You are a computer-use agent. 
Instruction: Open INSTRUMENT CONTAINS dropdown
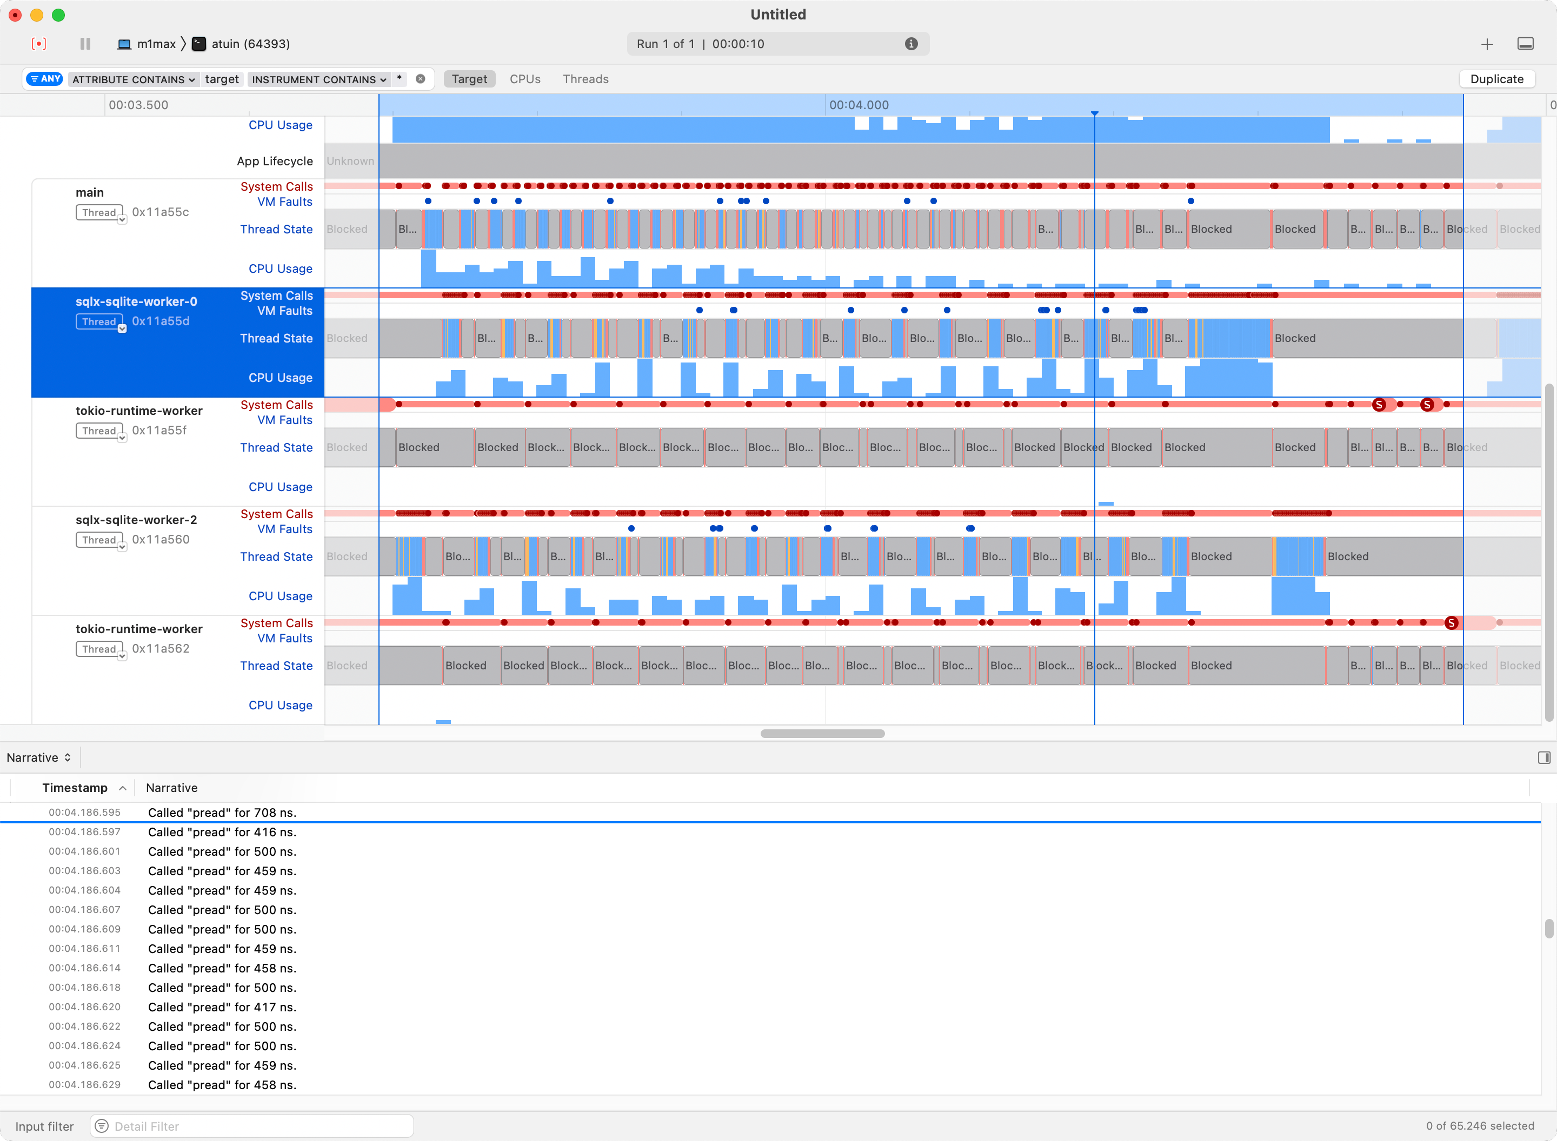(318, 79)
